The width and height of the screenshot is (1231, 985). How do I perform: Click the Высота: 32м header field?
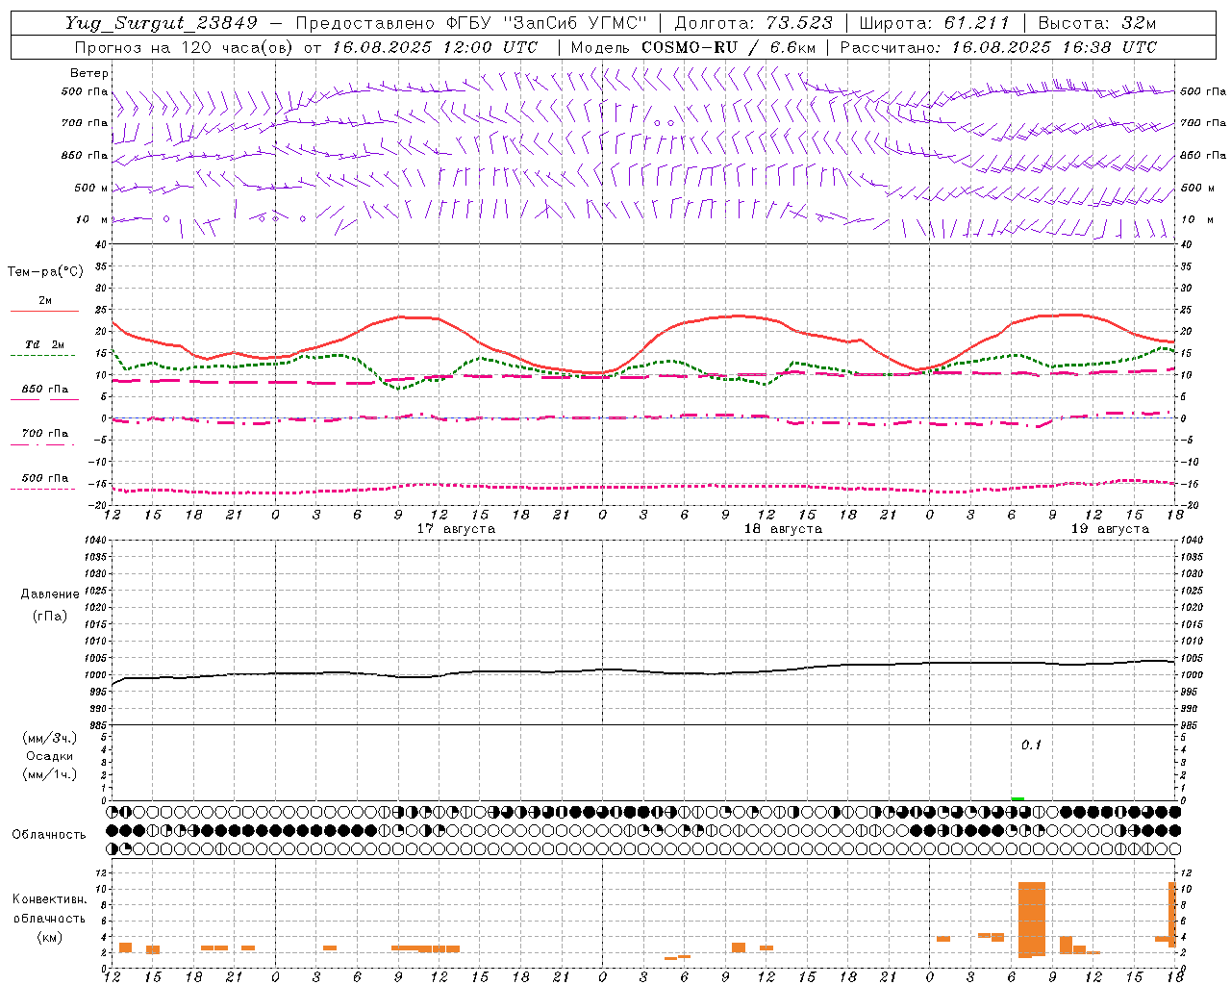[x=1096, y=23]
